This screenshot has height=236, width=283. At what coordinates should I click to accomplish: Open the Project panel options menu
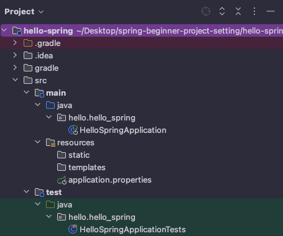(x=254, y=11)
